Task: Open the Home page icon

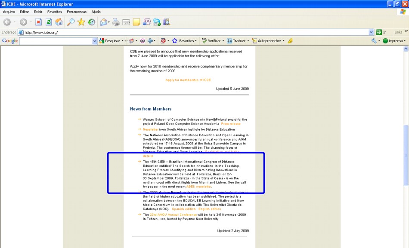Action: point(59,22)
